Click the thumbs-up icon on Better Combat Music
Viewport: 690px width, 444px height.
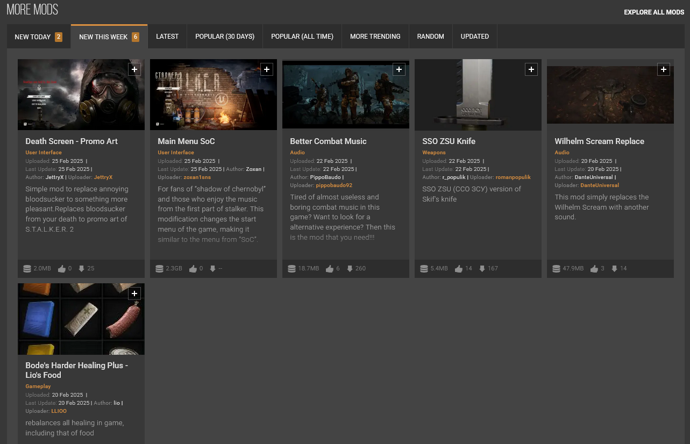click(x=330, y=268)
